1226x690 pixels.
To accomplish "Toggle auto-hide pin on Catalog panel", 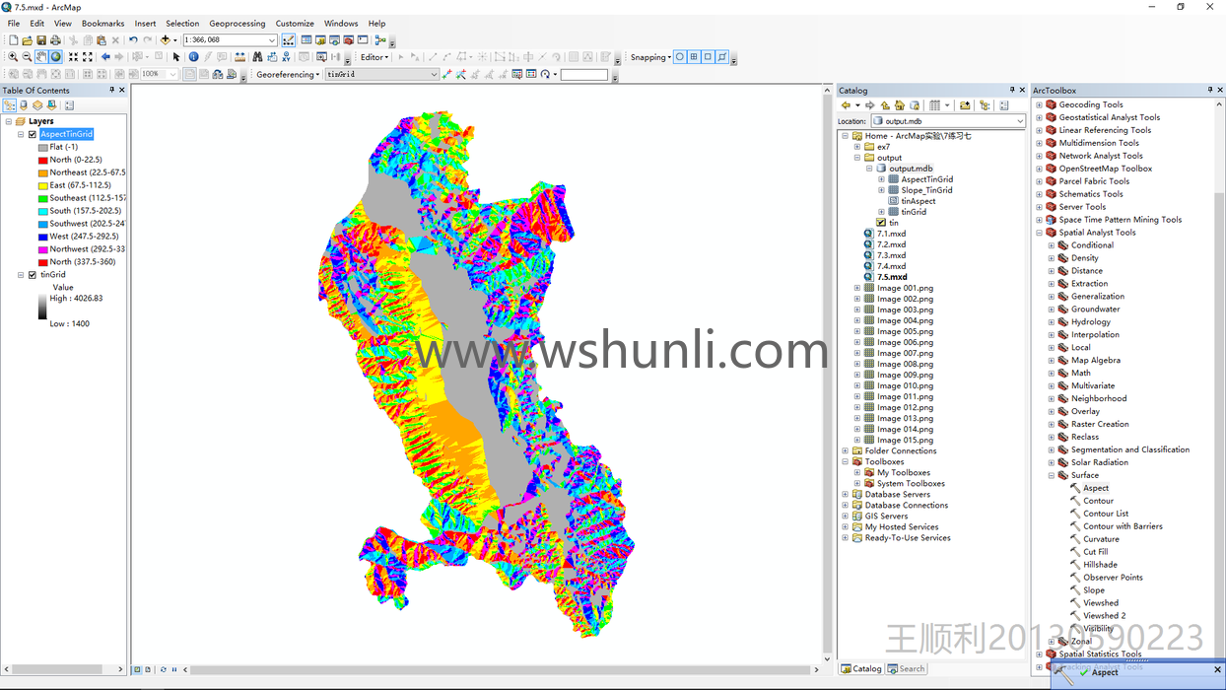I will [x=1011, y=90].
